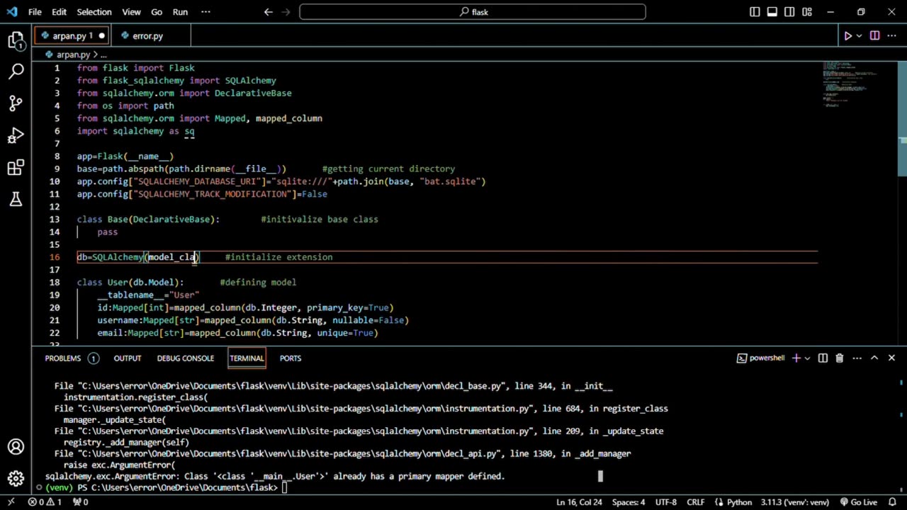
Task: Kill terminal with trash icon
Action: pyautogui.click(x=840, y=358)
